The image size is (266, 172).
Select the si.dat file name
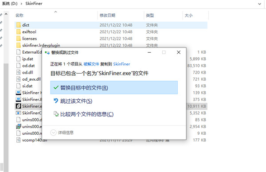click(x=27, y=86)
